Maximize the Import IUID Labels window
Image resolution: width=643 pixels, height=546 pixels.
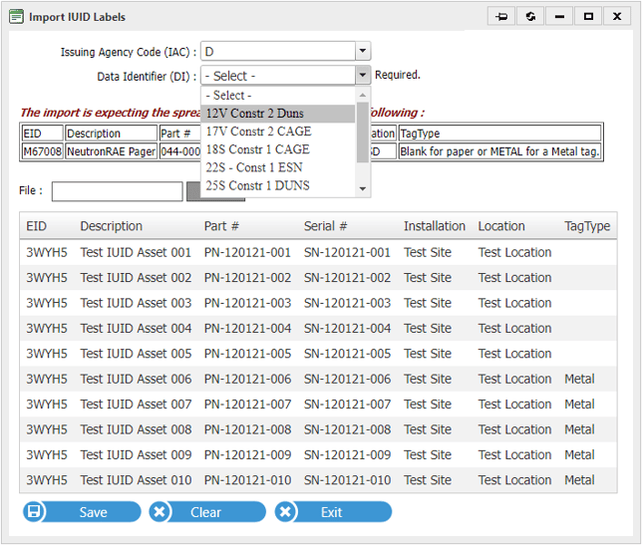tap(588, 17)
